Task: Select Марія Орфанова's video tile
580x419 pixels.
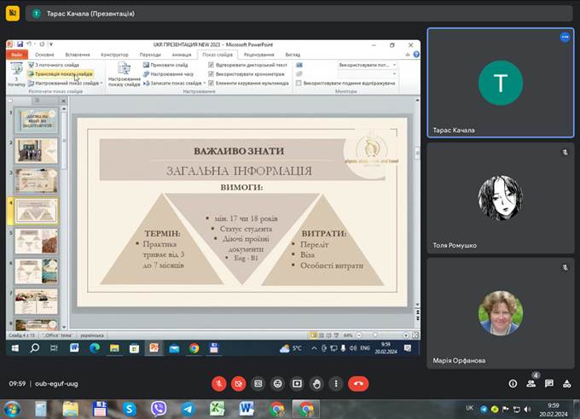Action: (x=501, y=313)
